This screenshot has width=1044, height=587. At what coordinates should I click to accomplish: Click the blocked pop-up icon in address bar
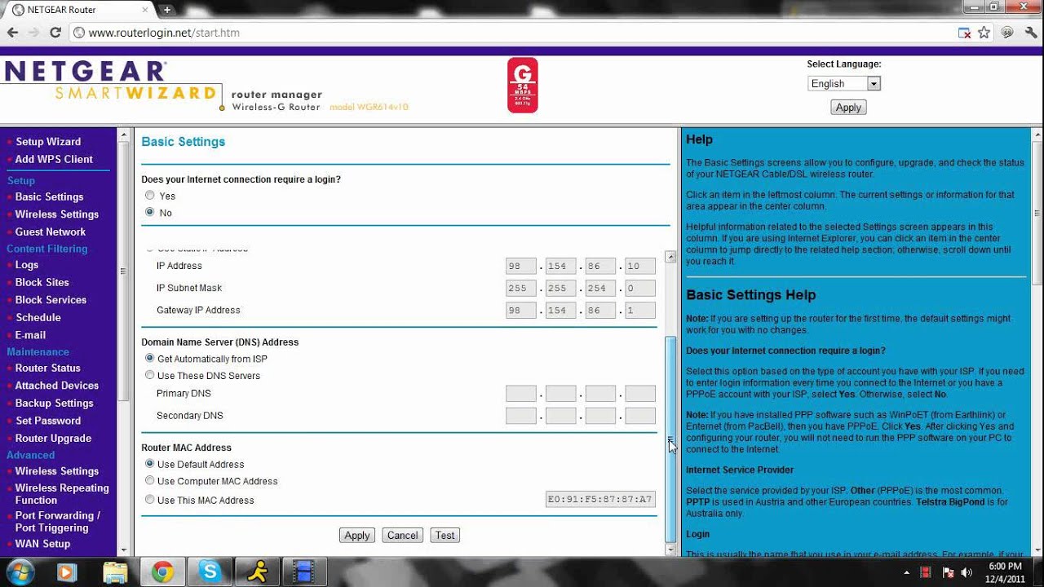pos(964,33)
